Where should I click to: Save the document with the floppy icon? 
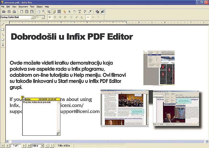pyautogui.click(x=9, y=12)
